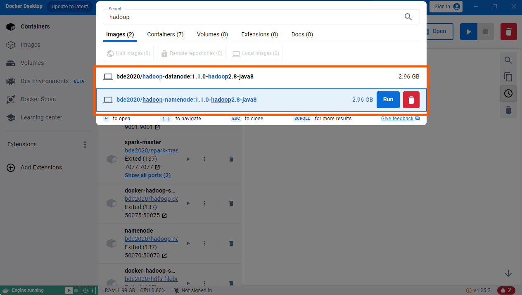Open the notifications bell showing 2

pyautogui.click(x=506, y=290)
